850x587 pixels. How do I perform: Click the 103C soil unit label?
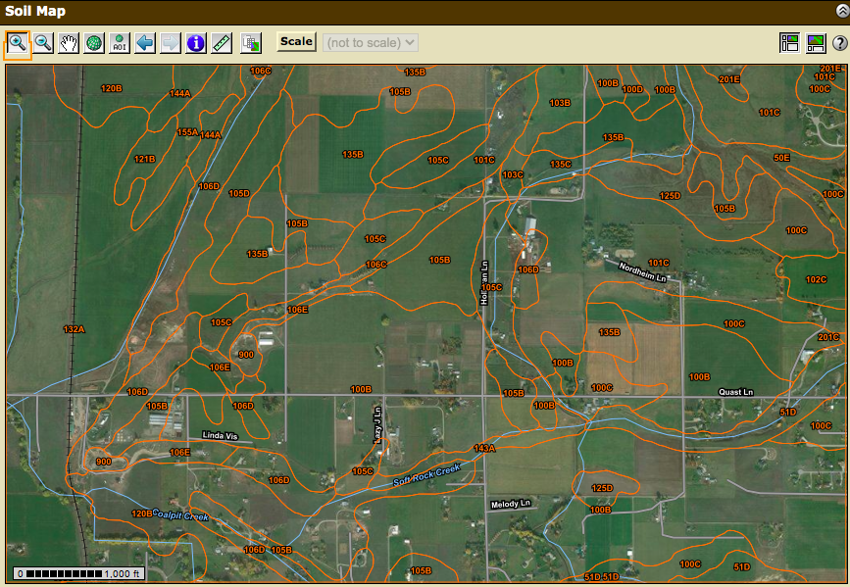point(513,174)
